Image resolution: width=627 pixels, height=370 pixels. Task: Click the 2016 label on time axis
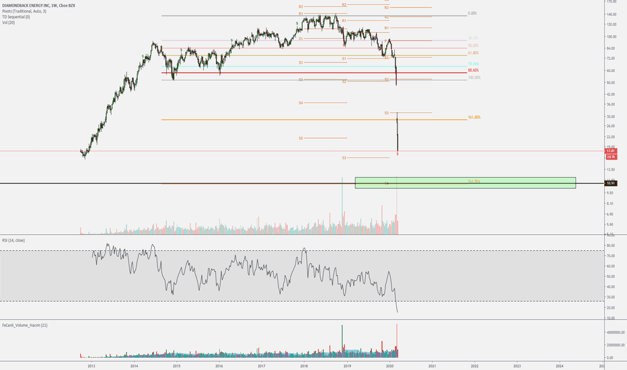pyautogui.click(x=219, y=365)
